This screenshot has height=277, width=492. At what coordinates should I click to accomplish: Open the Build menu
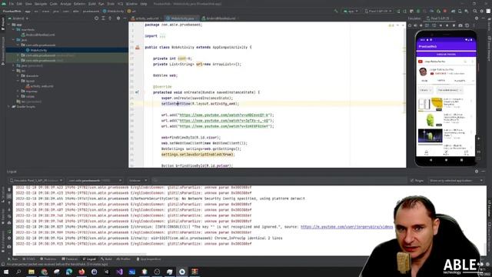92,4
